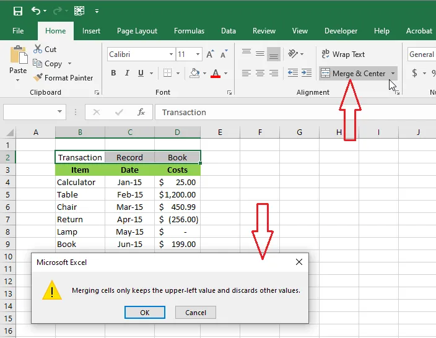Click the formula bar Enter checkmark icon
436x338 pixels.
(119, 112)
